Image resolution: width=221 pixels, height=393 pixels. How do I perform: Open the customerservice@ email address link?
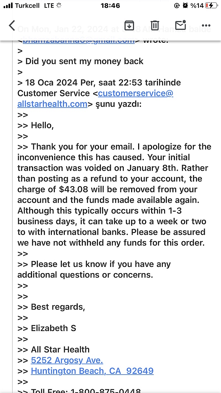point(135,93)
